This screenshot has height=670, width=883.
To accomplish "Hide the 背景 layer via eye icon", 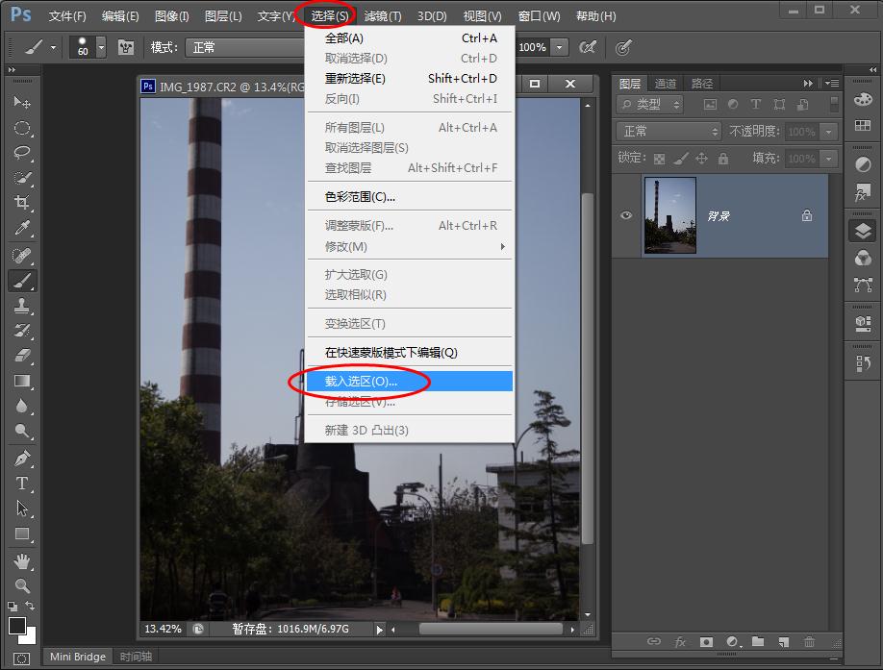I will (x=626, y=215).
